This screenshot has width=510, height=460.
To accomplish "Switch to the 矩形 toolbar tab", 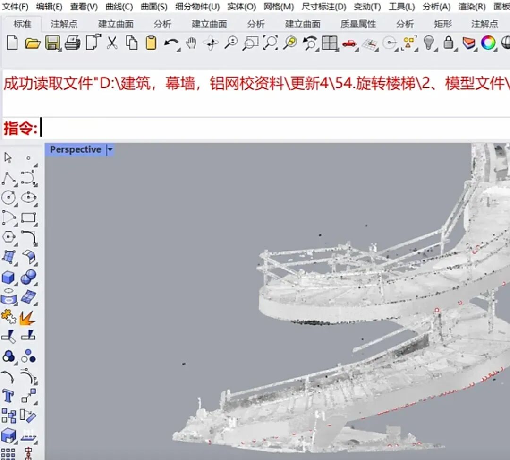I will coord(442,24).
